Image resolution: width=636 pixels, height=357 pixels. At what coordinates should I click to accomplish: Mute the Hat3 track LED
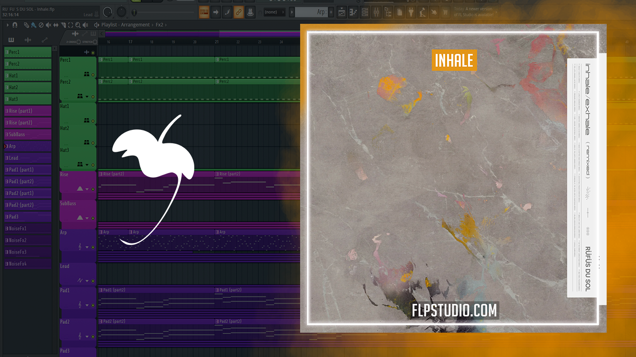coord(93,165)
